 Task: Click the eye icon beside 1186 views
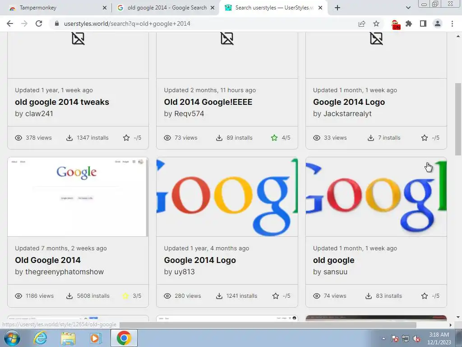point(18,296)
